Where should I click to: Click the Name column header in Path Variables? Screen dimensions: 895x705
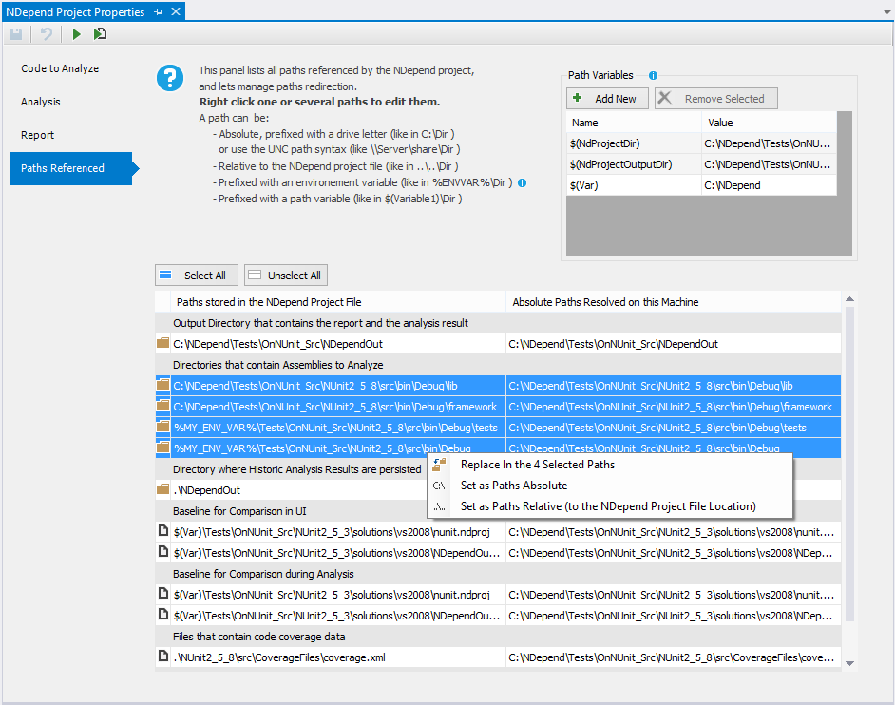pos(634,123)
